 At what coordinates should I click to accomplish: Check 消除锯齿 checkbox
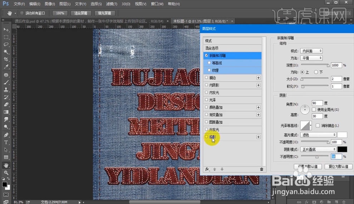point(318,125)
